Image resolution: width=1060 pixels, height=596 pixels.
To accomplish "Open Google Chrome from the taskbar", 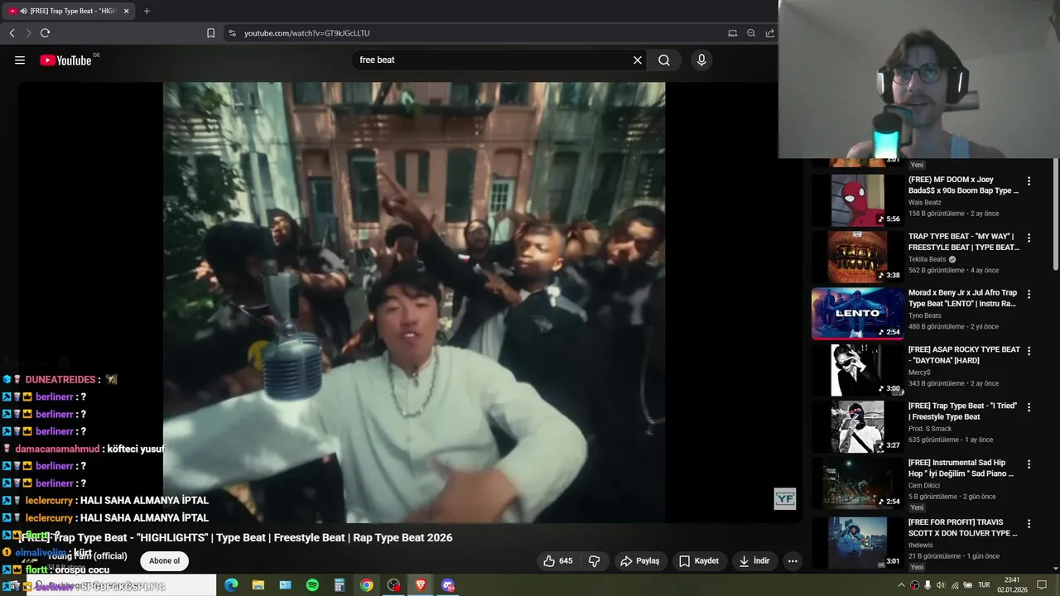I will click(x=366, y=585).
